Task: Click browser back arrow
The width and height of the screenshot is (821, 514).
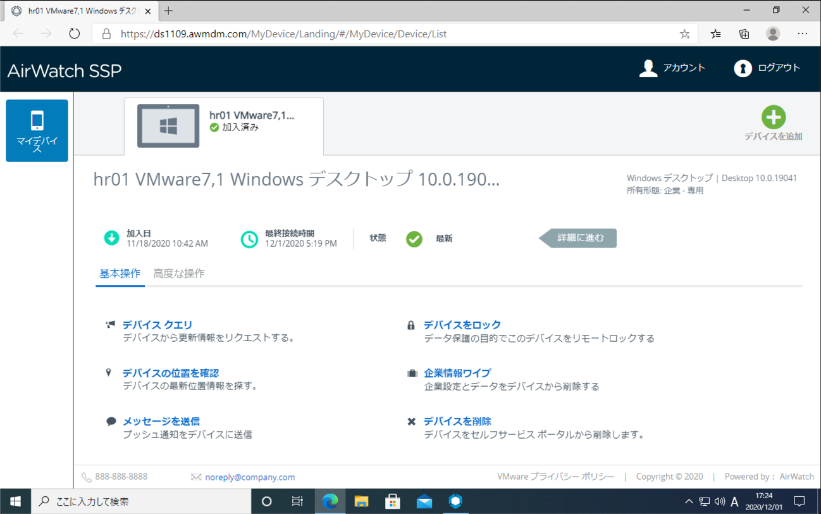Action: [x=18, y=34]
